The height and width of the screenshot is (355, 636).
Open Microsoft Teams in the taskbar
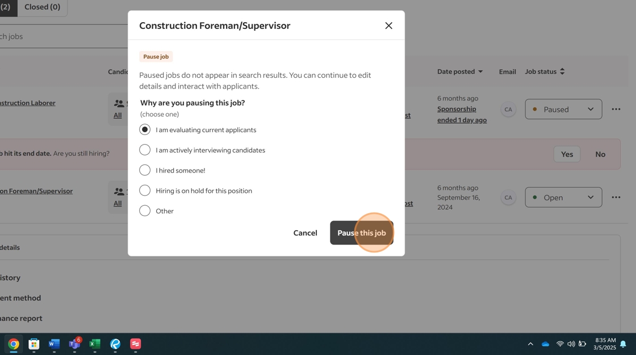pos(74,344)
